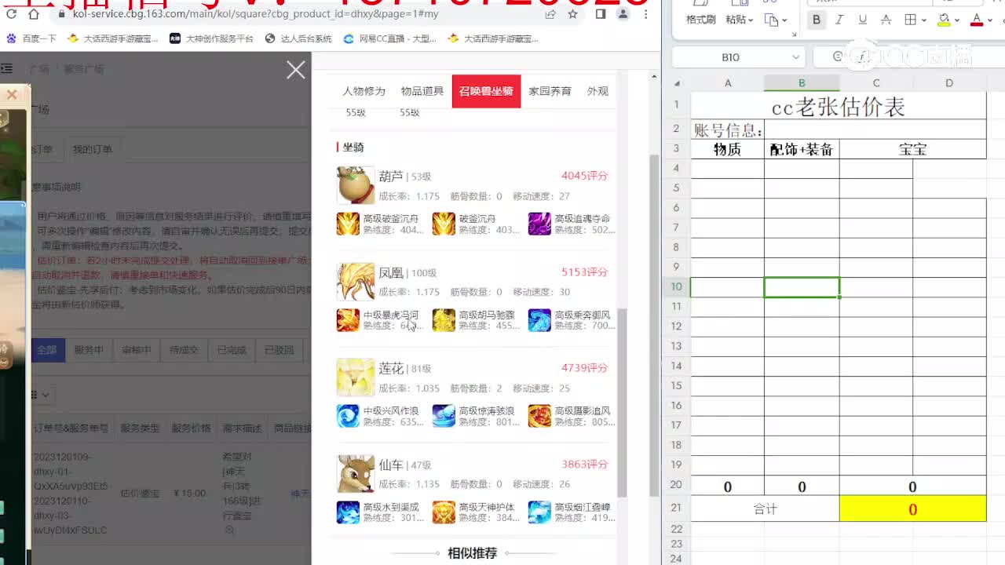Click 仙车's 高级天神护体 skill icon
The width and height of the screenshot is (1005, 565).
[x=444, y=512]
